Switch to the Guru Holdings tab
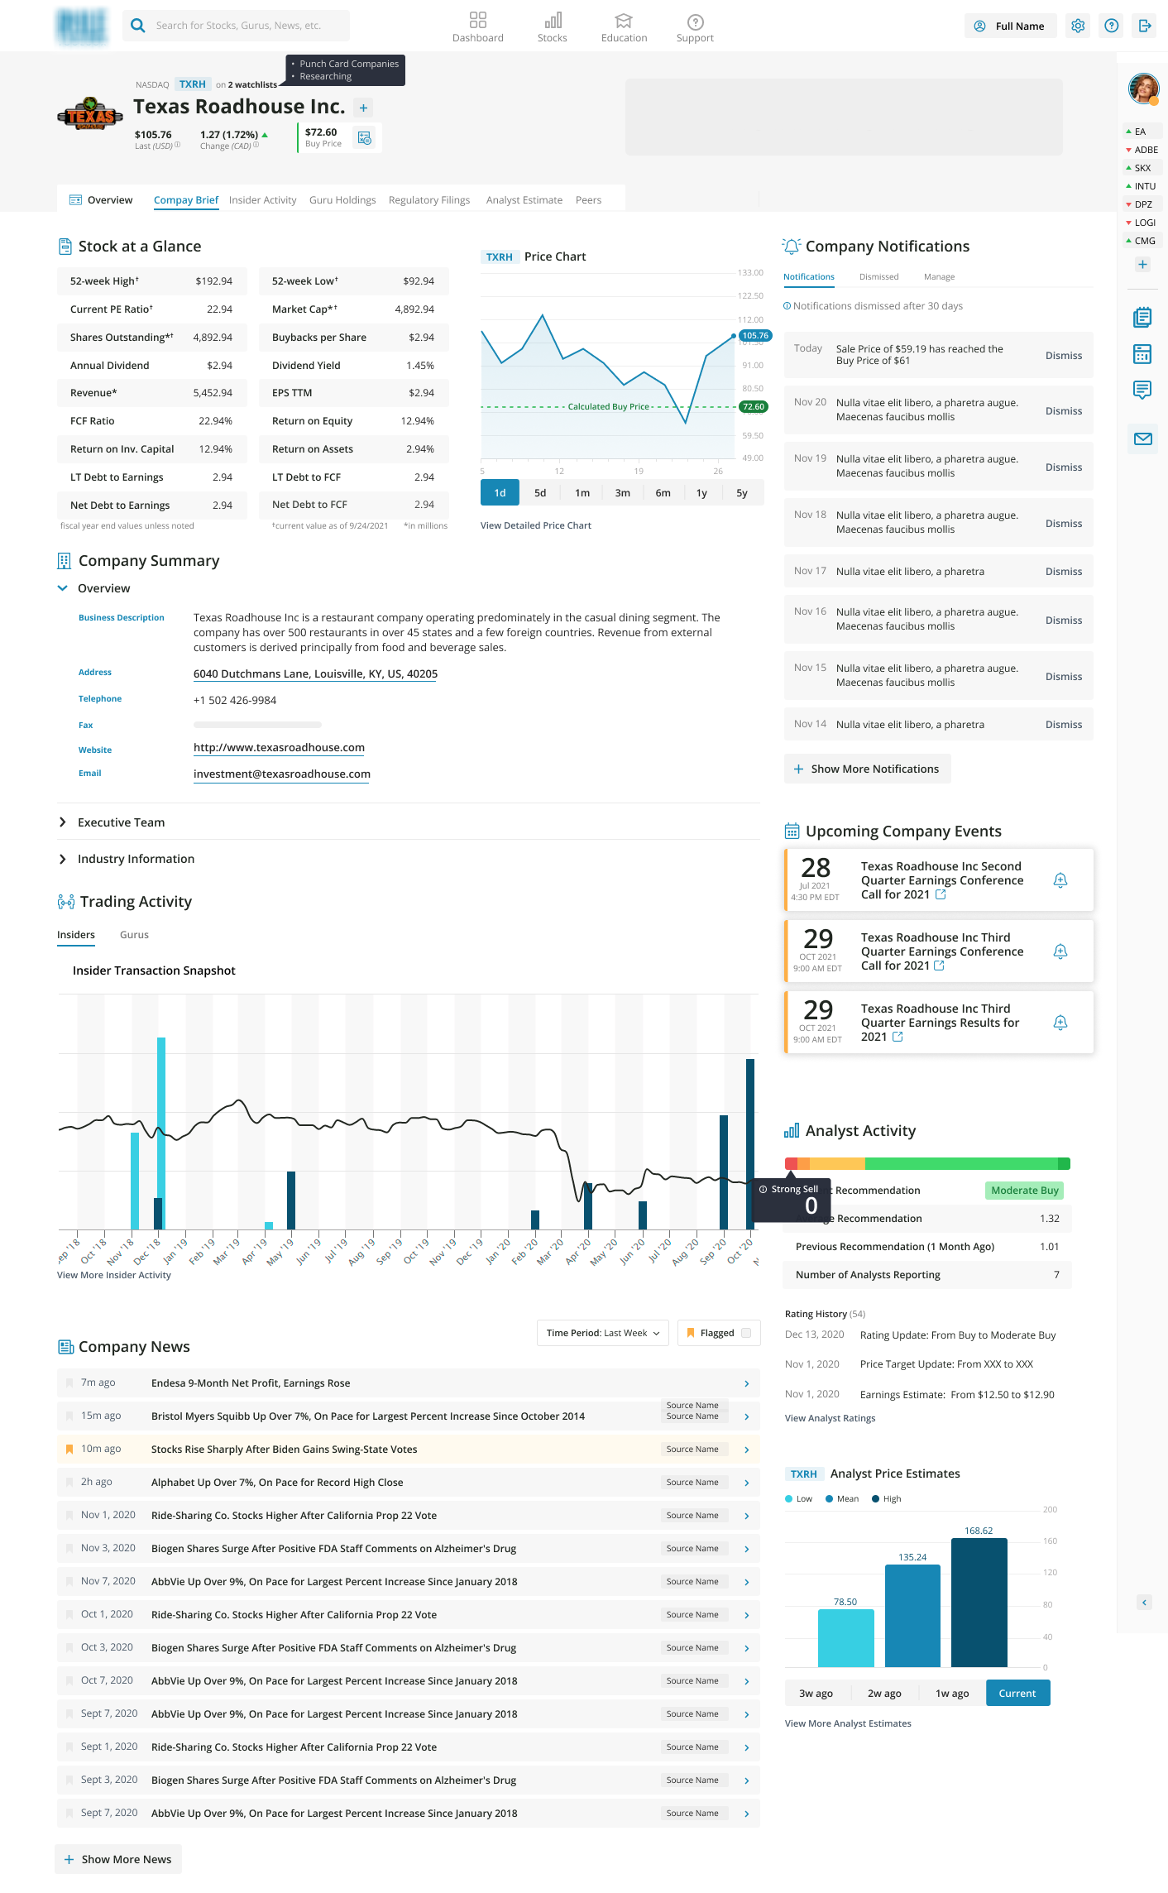The width and height of the screenshot is (1168, 1893). click(342, 200)
